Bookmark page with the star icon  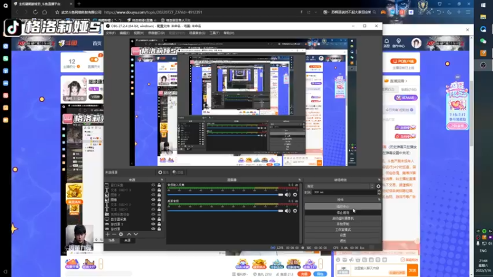[x=57, y=12]
